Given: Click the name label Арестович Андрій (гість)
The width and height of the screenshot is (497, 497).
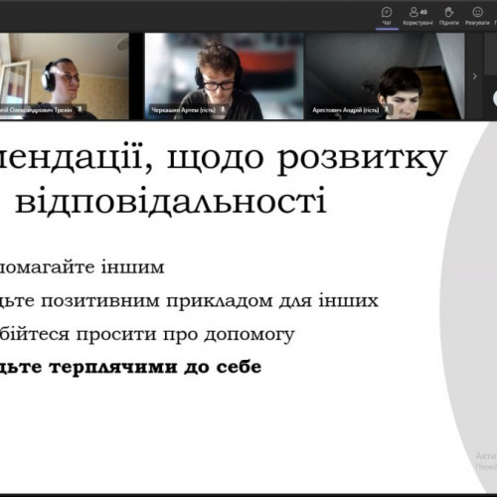Looking at the screenshot, I should coord(346,109).
